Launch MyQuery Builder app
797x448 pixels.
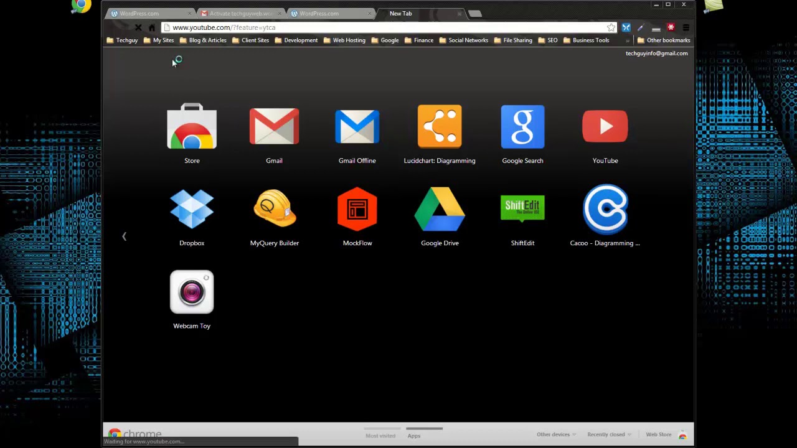(x=275, y=209)
